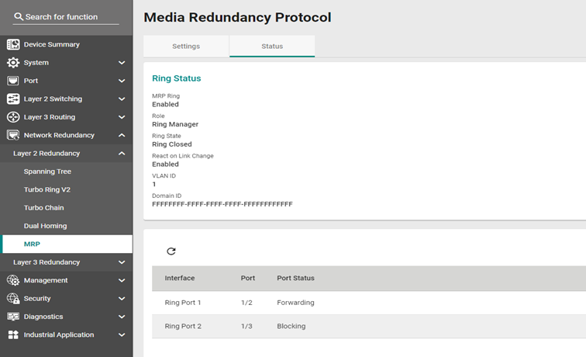The width and height of the screenshot is (586, 357).
Task: Collapse the Layer 2 Redundancy chevron
Action: (122, 154)
